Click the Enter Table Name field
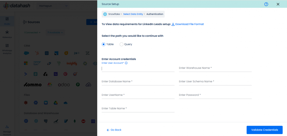The height and width of the screenshot is (136, 287). point(138,109)
